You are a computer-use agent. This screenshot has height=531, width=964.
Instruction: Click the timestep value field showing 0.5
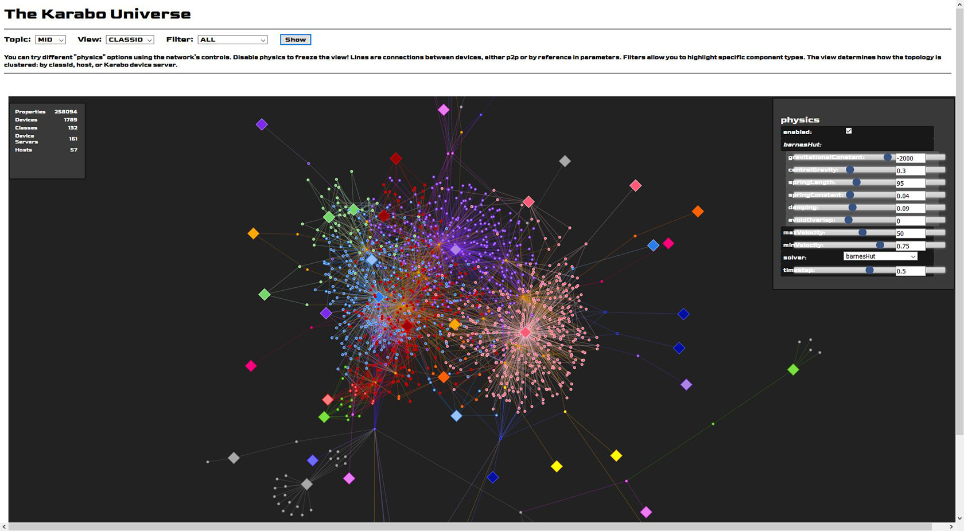coord(910,271)
